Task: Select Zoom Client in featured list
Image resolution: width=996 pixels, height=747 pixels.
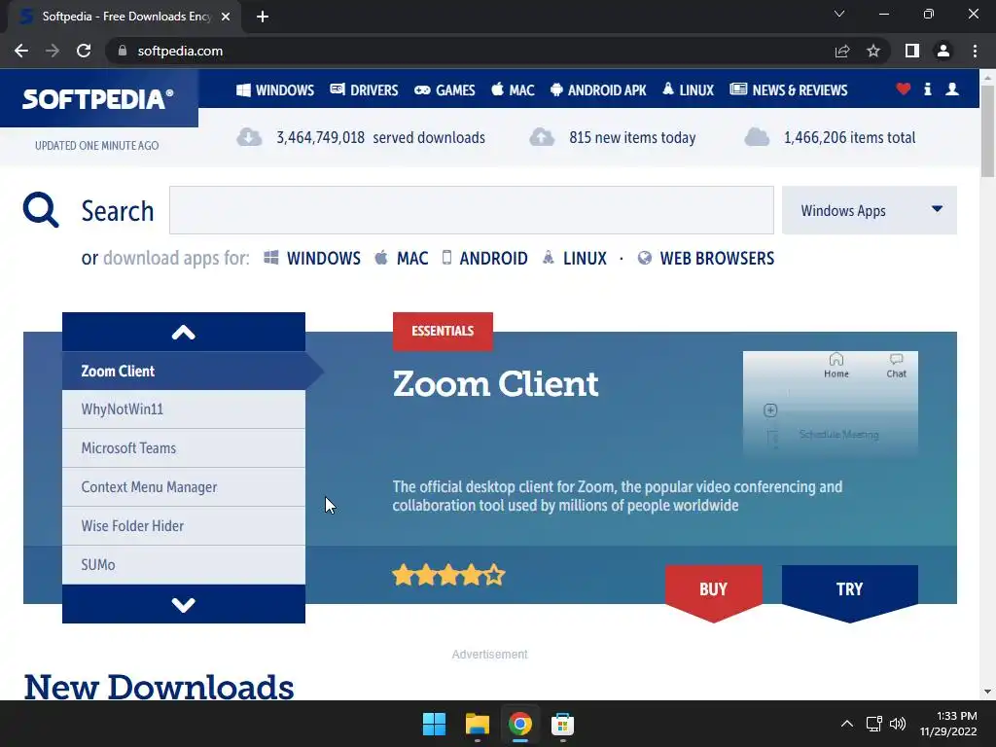Action: click(184, 371)
